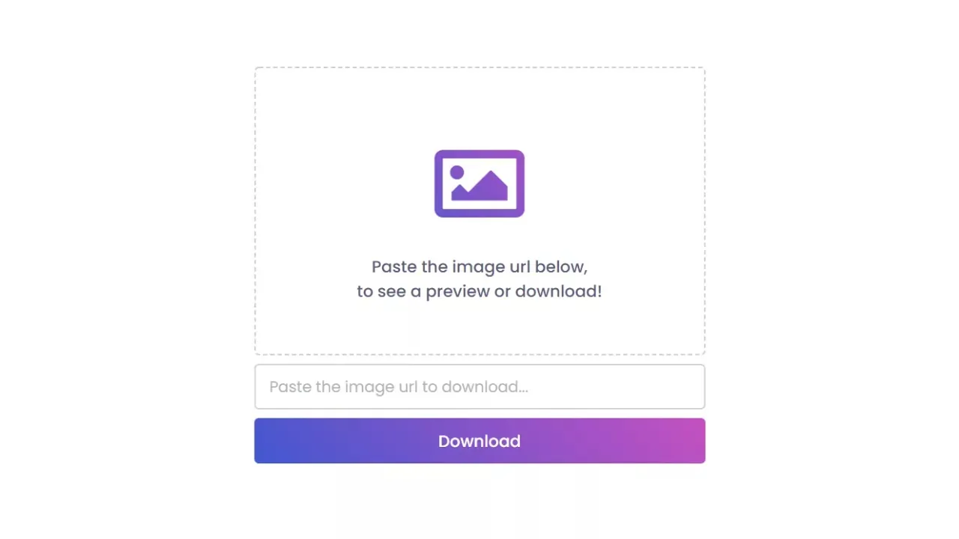Click the purple image placeholder icon
Image resolution: width=959 pixels, height=539 pixels.
pyautogui.click(x=479, y=183)
